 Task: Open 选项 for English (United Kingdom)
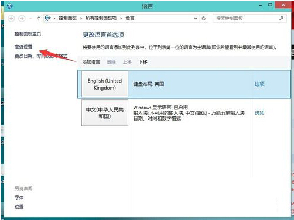coord(259,84)
